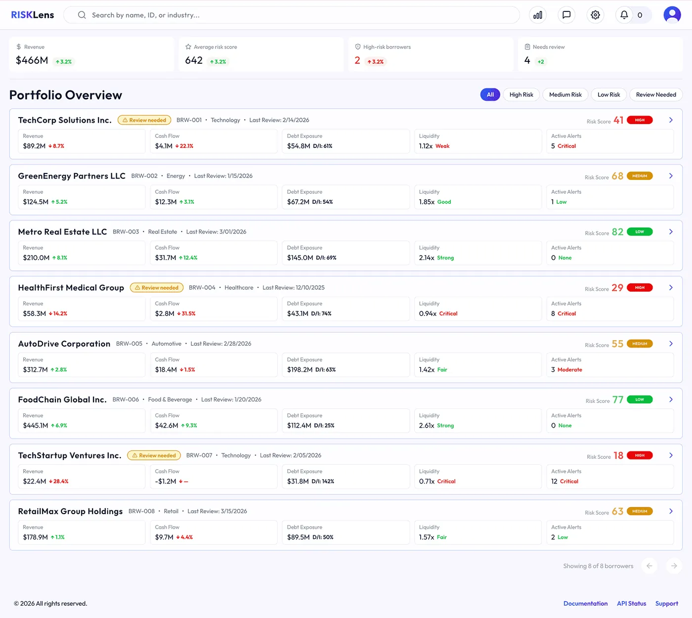Expand TechCorp Solutions Inc. details chevron
This screenshot has height=618, width=692.
pyautogui.click(x=671, y=120)
